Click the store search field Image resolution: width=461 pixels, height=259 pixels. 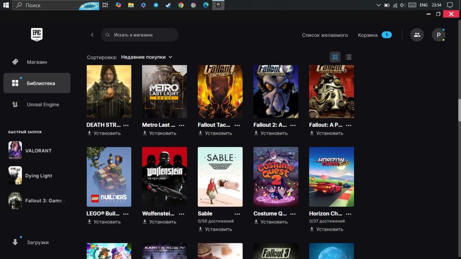(x=140, y=35)
